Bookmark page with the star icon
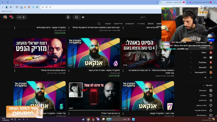This screenshot has width=217, height=122. 43,7
